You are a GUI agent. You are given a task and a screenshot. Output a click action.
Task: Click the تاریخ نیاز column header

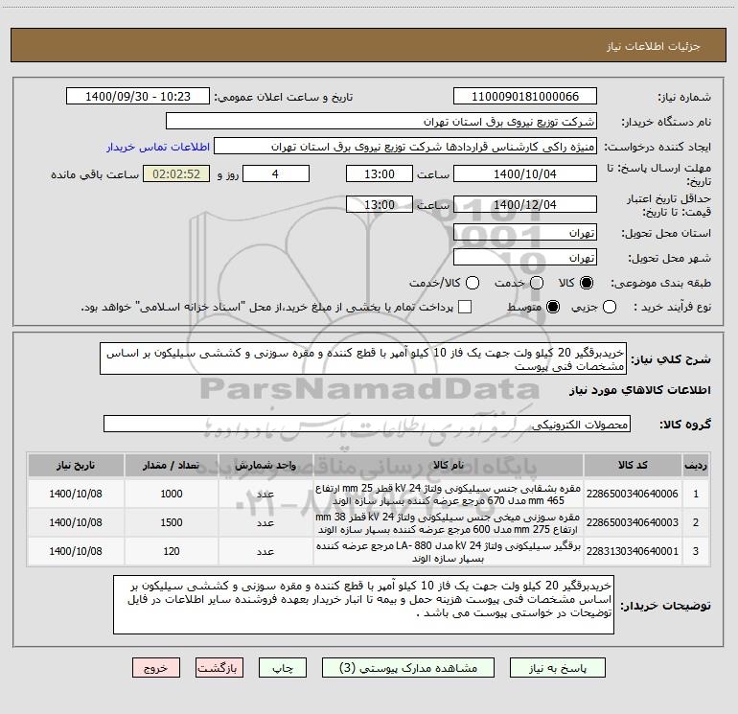pos(76,465)
